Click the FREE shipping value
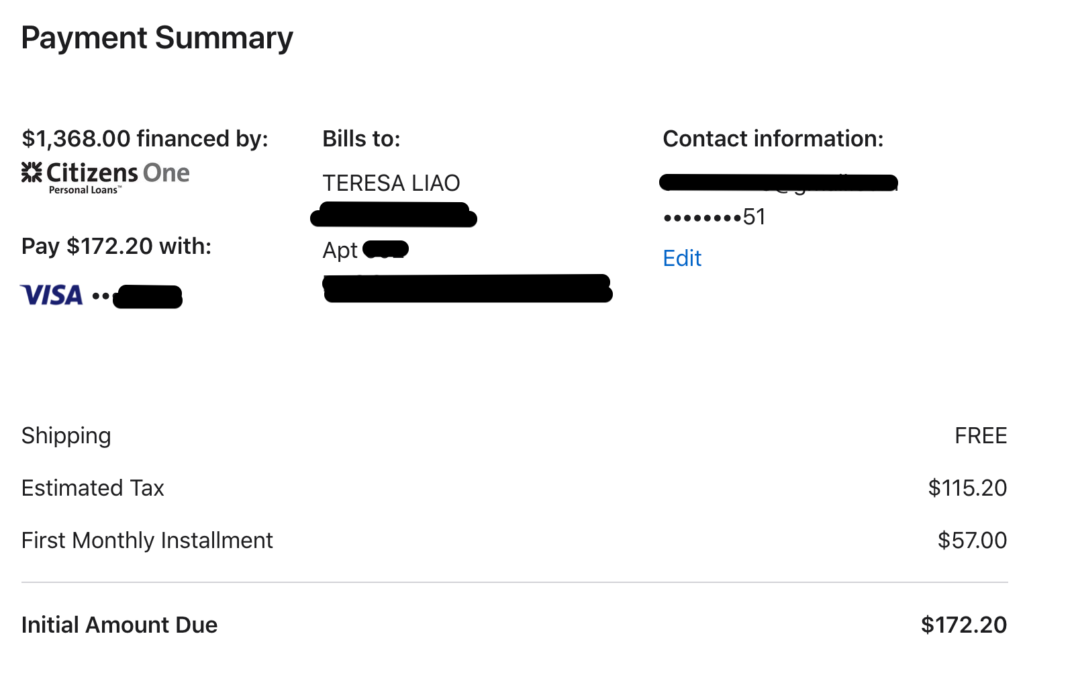 click(x=981, y=436)
